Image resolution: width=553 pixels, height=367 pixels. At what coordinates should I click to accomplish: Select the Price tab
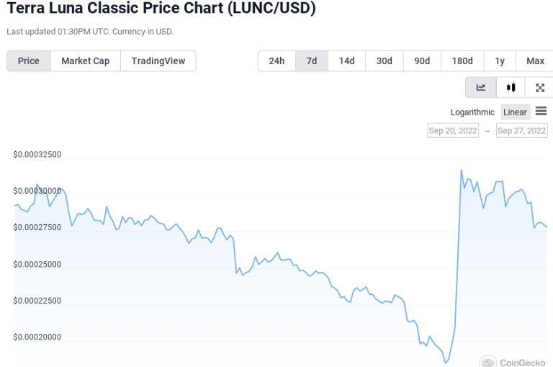[29, 61]
